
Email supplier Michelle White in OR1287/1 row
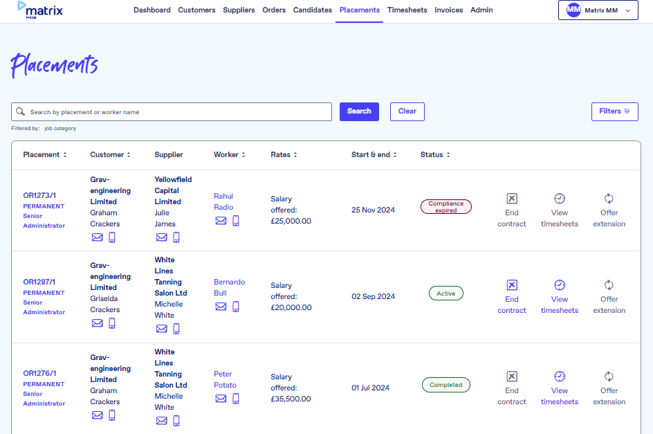coord(162,329)
